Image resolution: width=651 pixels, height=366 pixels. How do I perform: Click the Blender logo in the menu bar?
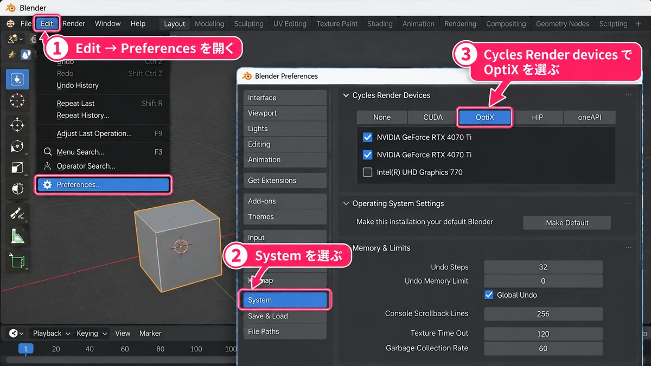10,23
